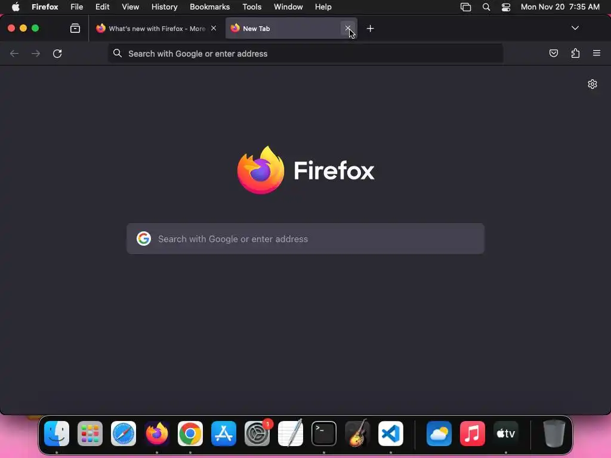This screenshot has height=458, width=611.
Task: Open App Store from the Dock
Action: (x=224, y=434)
